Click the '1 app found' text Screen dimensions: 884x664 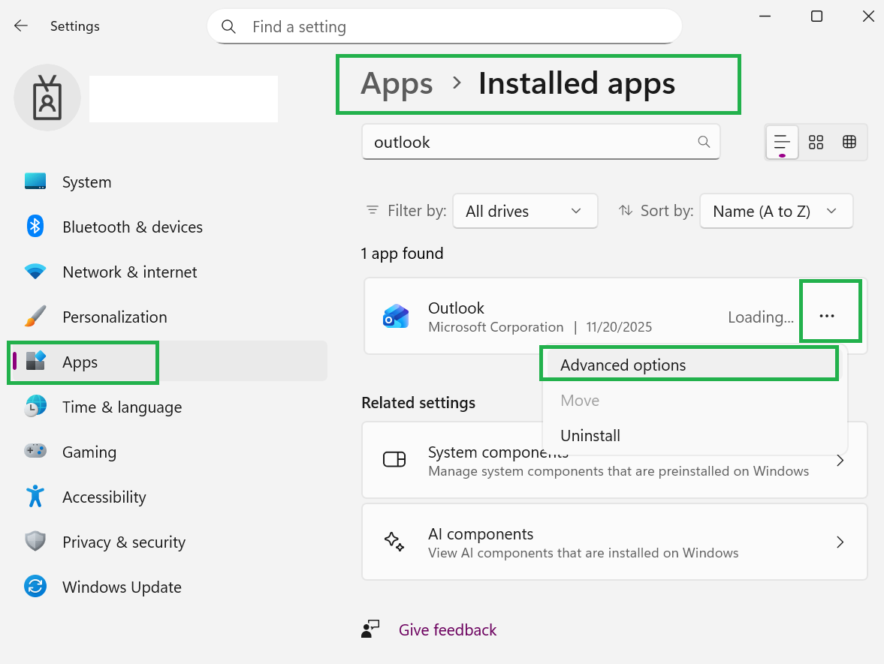click(402, 254)
